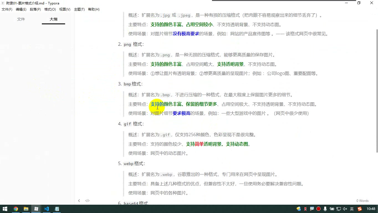Screen dimensions: 378x213
Task: Open Visual Studio Code from the taskbar
Action: click(x=47, y=209)
